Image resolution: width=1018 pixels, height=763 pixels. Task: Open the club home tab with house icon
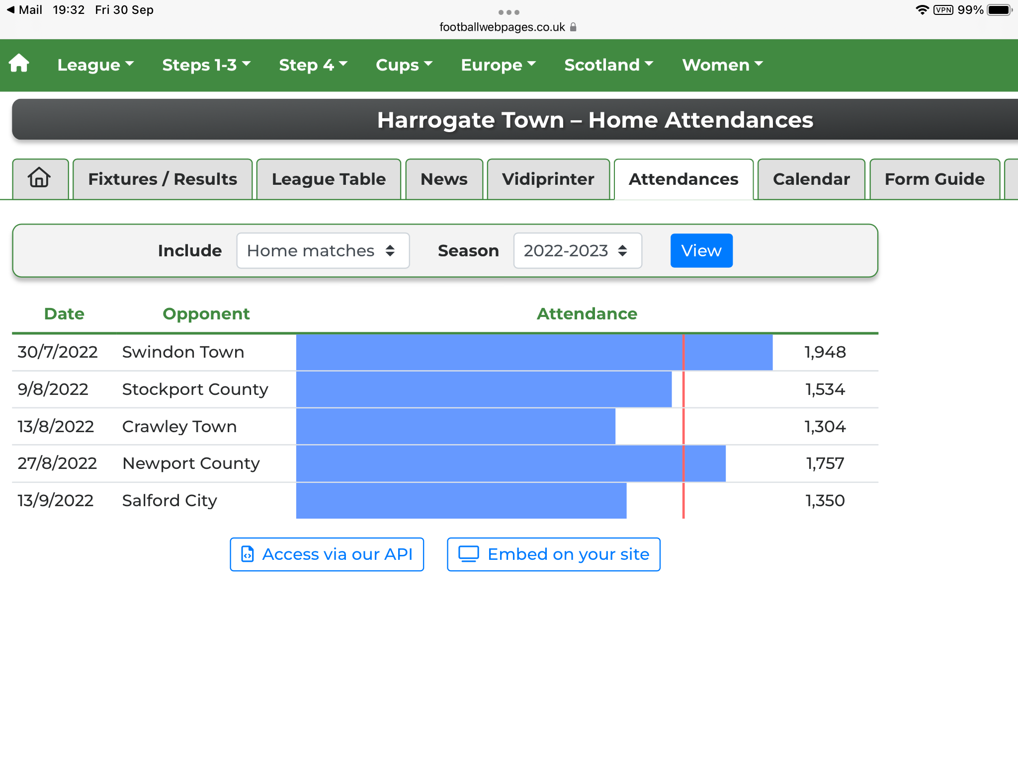[x=40, y=179]
